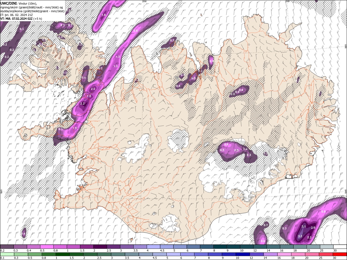Click the IT initial time 'þri. 06. 02. 2024 21Z'
This screenshot has height=260, width=347.
point(19,15)
